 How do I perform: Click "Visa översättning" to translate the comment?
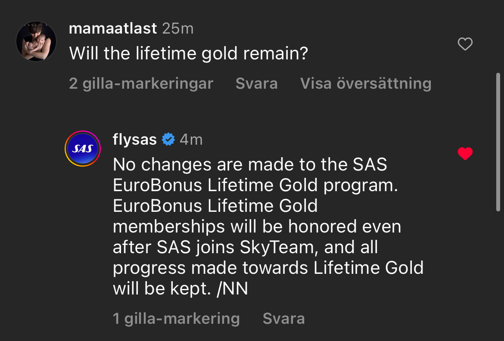tap(365, 83)
